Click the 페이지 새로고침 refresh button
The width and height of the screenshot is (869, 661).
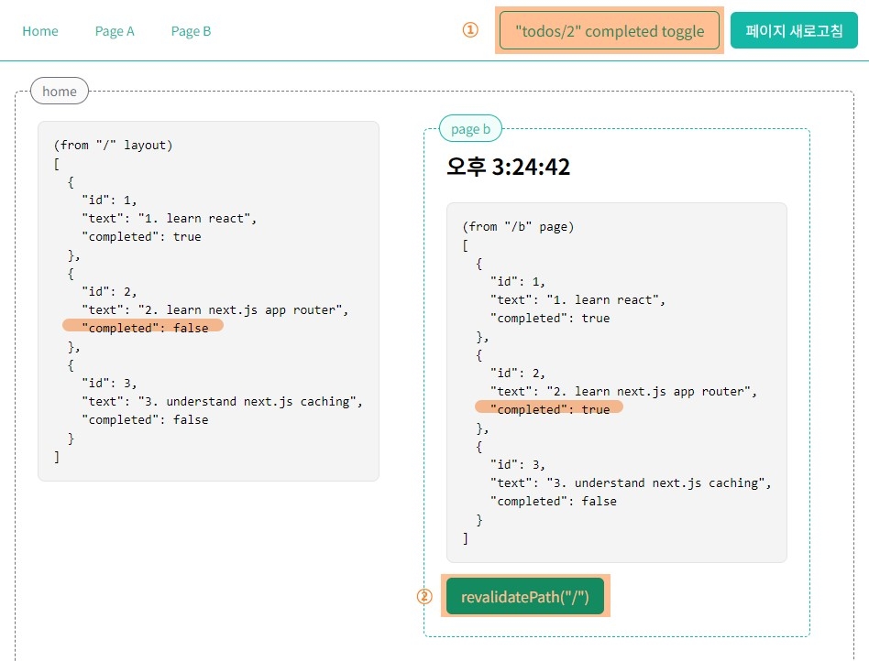click(794, 30)
